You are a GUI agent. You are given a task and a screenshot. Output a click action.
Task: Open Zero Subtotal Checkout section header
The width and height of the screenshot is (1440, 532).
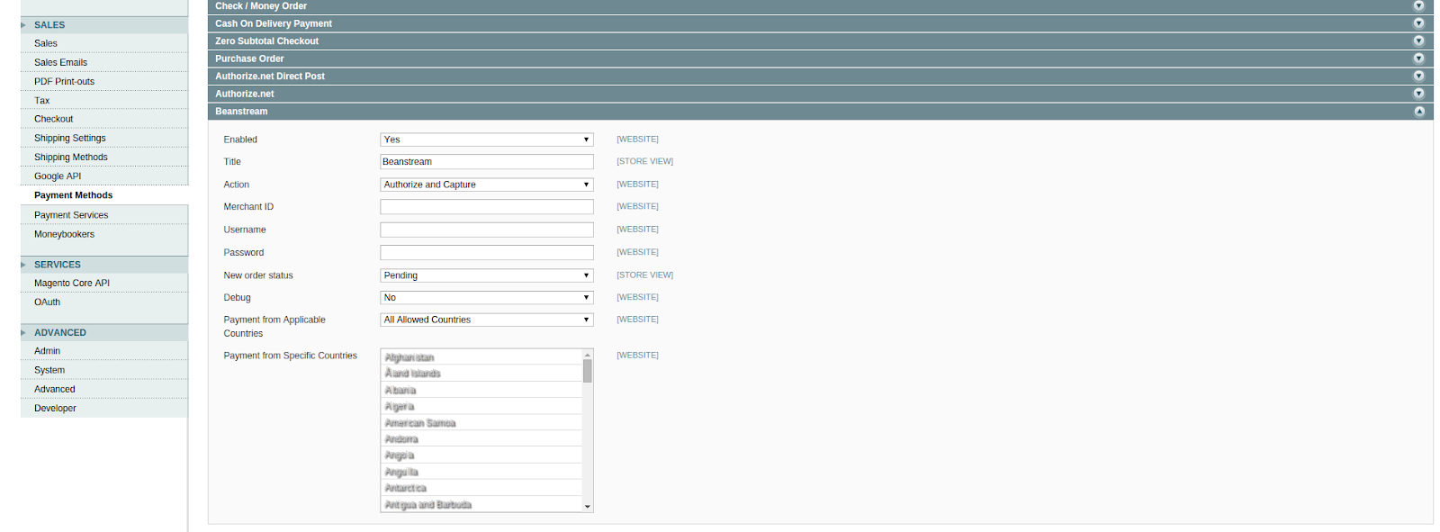coord(820,41)
